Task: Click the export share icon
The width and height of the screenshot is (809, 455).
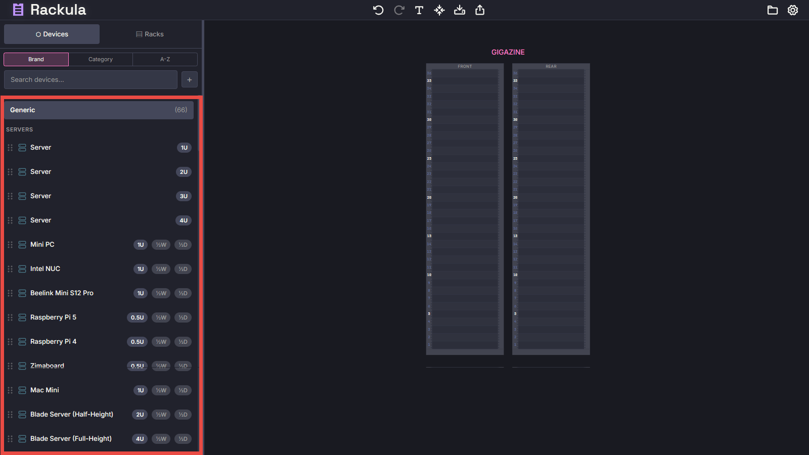Action: (x=480, y=10)
